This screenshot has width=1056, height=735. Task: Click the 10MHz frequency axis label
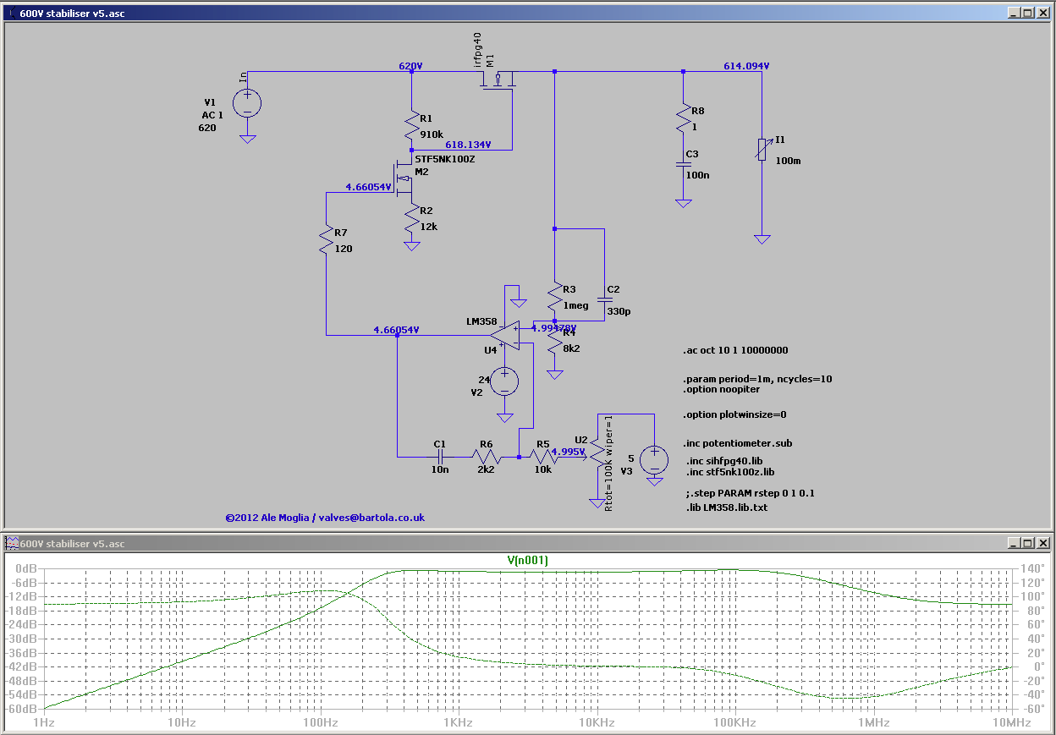[x=1011, y=723]
